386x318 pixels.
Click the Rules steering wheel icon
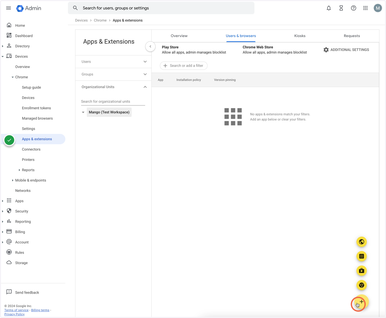[x=9, y=252]
